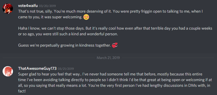The width and height of the screenshot is (217, 95).
Task: Click the vote4waifu username
Action: pyautogui.click(x=28, y=6)
